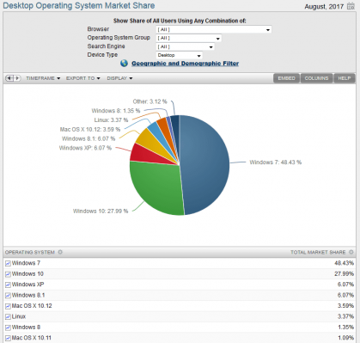The image size is (360, 343).
Task: Go to next period with the right arrow
Action: pos(17,78)
